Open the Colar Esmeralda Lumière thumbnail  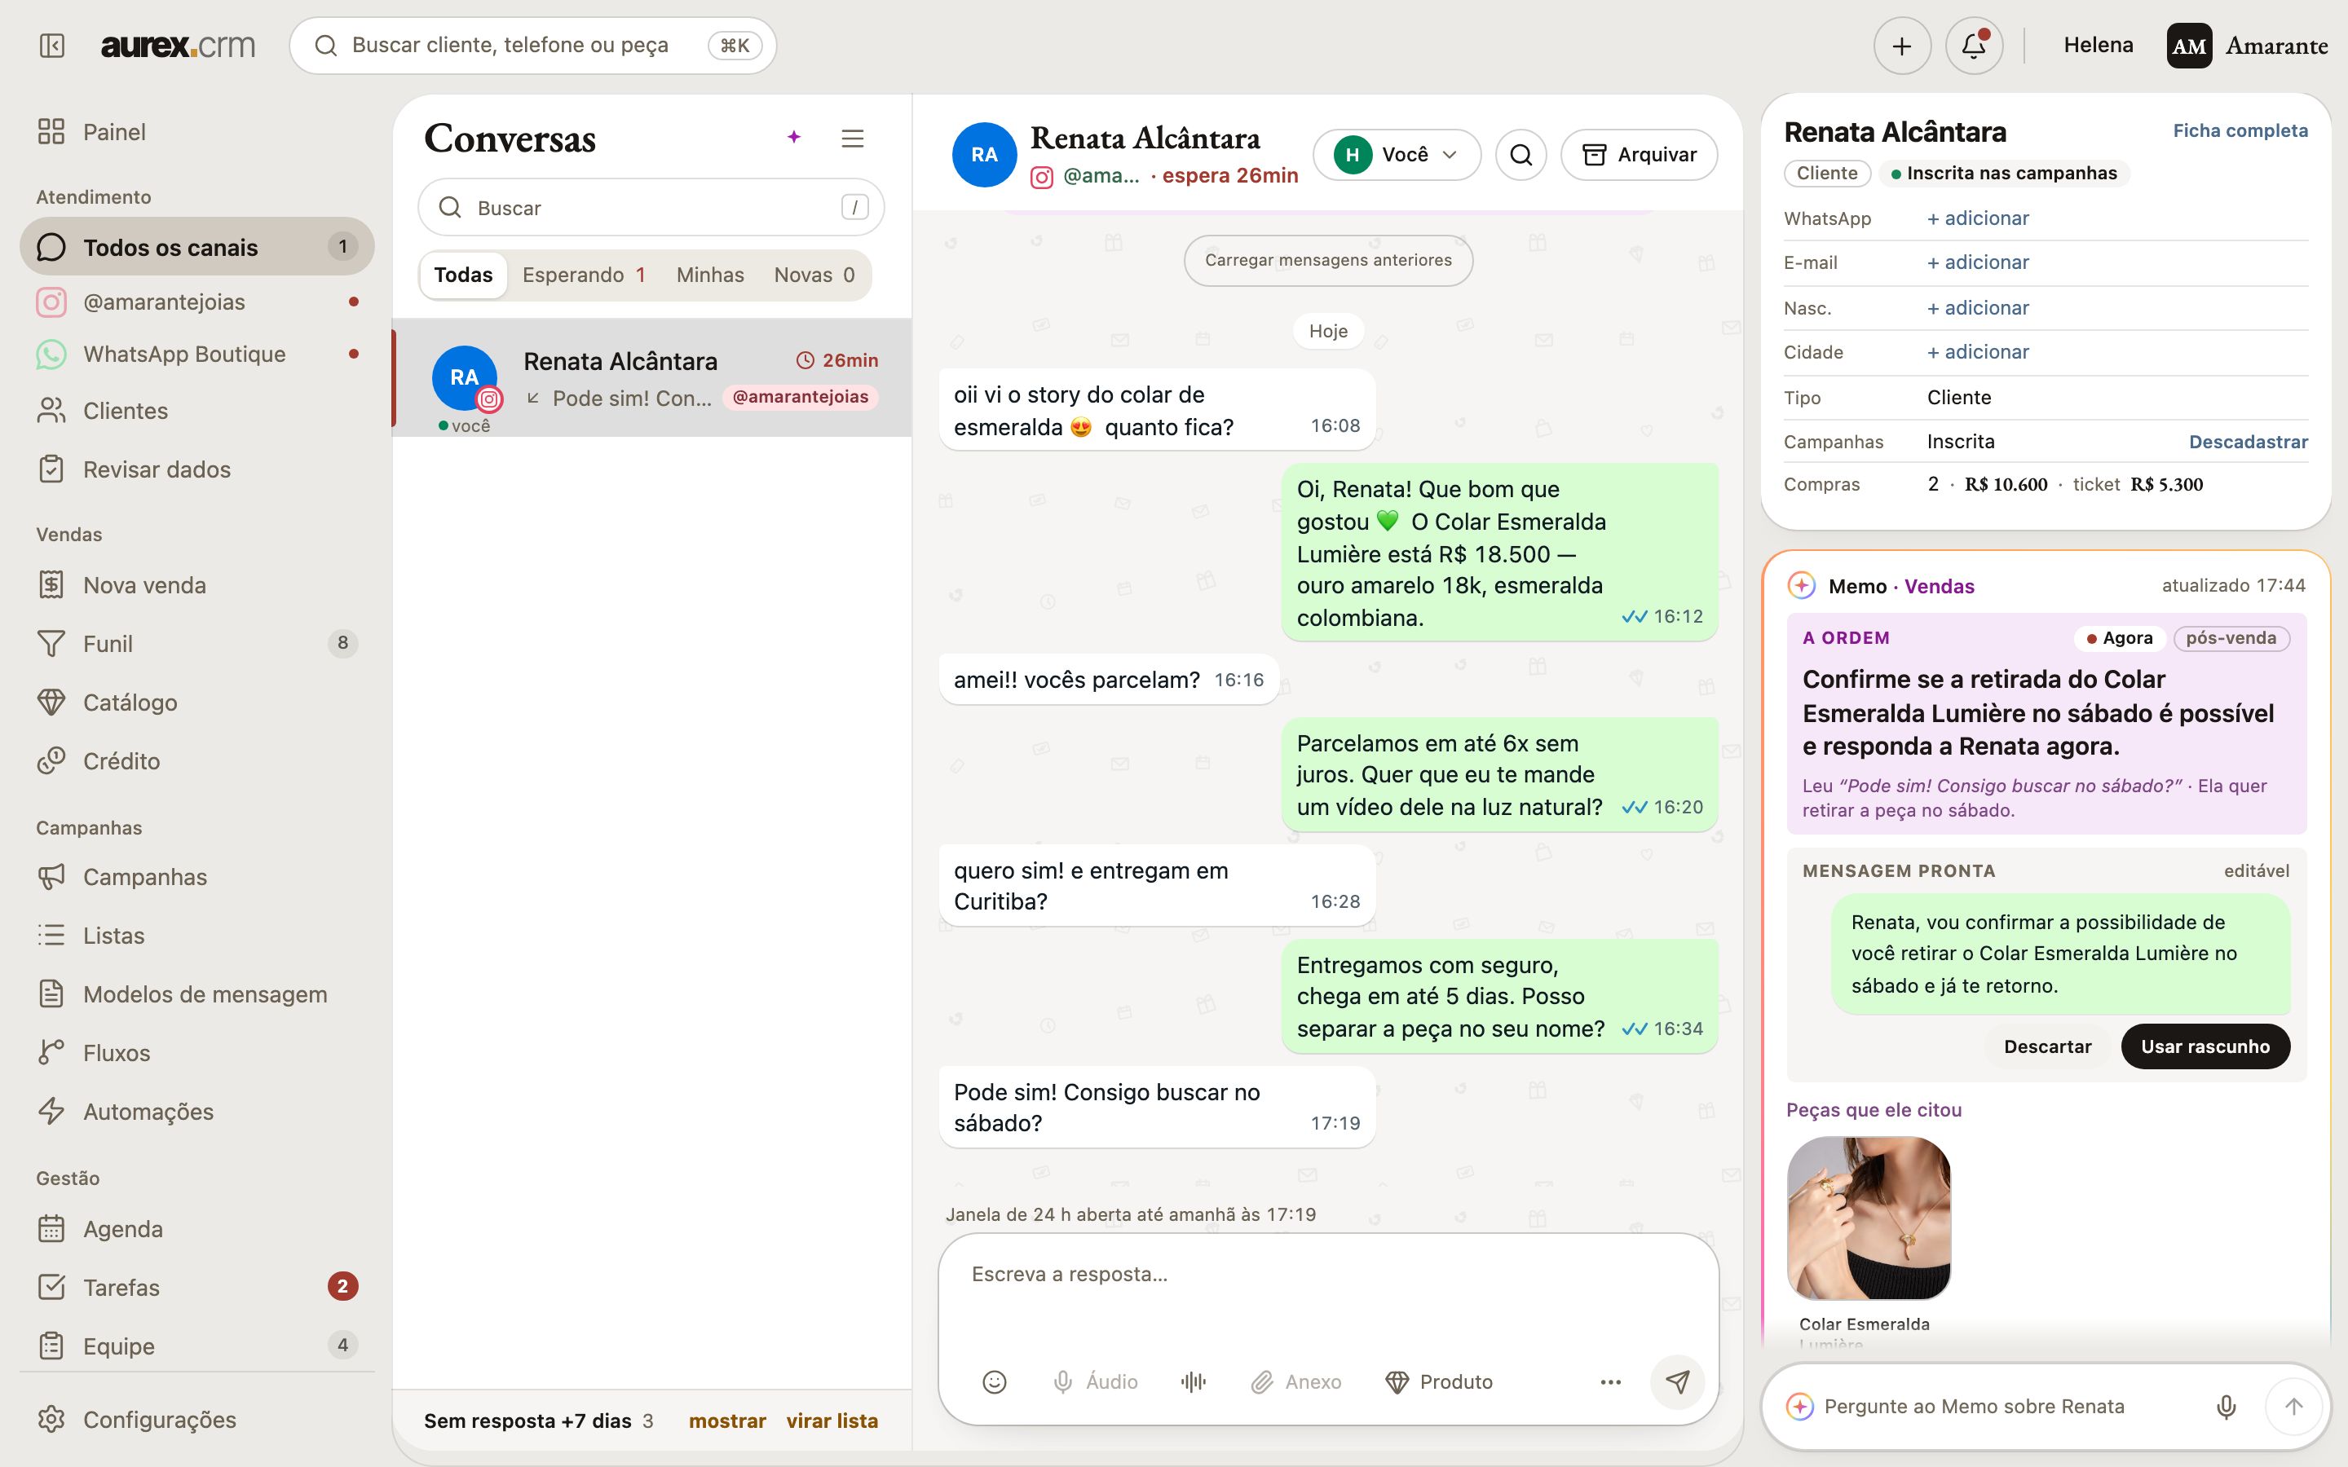click(x=1869, y=1218)
